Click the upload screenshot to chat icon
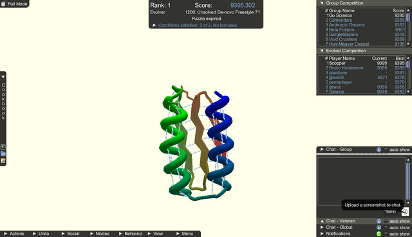 405,211
